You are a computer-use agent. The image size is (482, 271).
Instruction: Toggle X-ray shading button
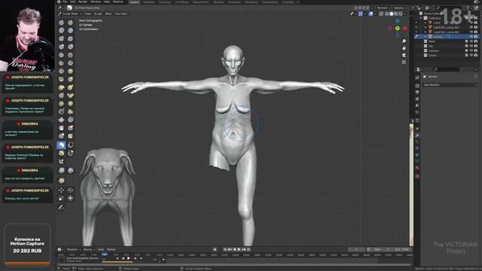click(381, 14)
